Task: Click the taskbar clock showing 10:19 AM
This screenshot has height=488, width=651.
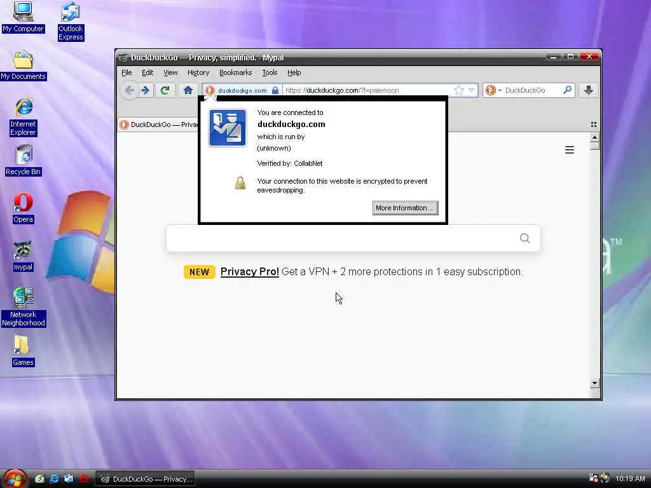Action: (x=630, y=478)
